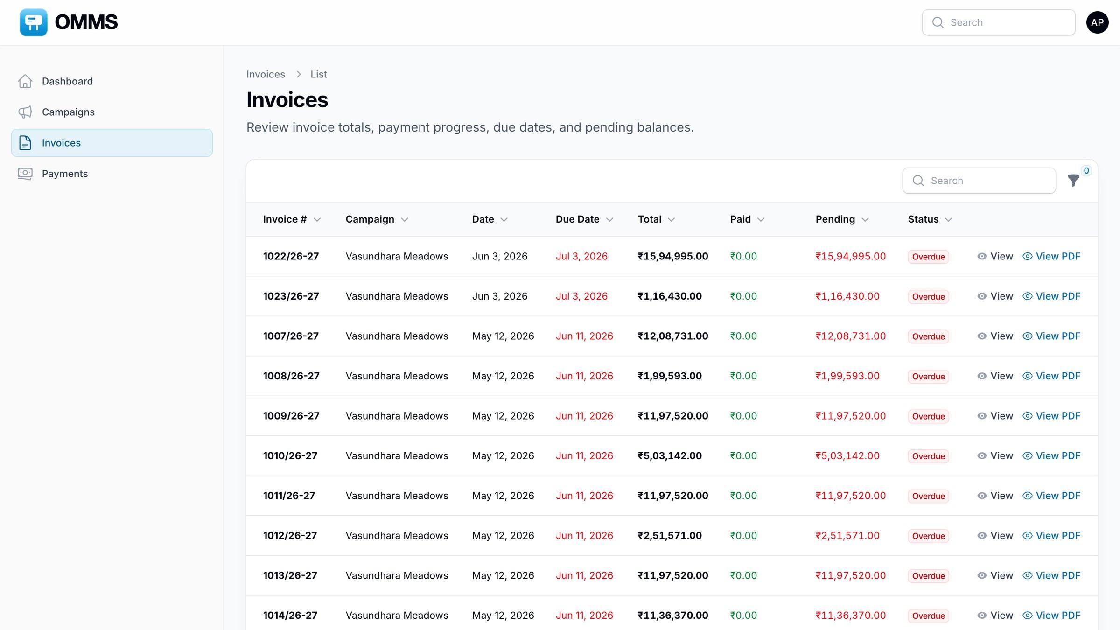Click Overdue badge for invoice 1023/26-27
Screen dimensions: 1120x630
click(928, 296)
